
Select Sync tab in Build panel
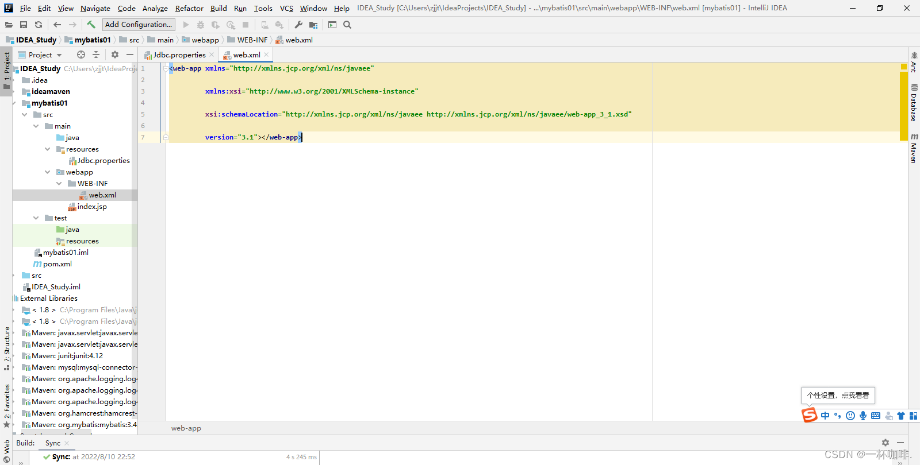53,443
